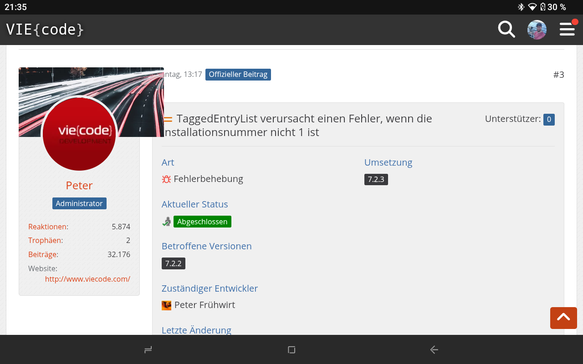This screenshot has height=364, width=583.
Task: Click the Offizieller Beitrag badge
Action: click(x=238, y=75)
